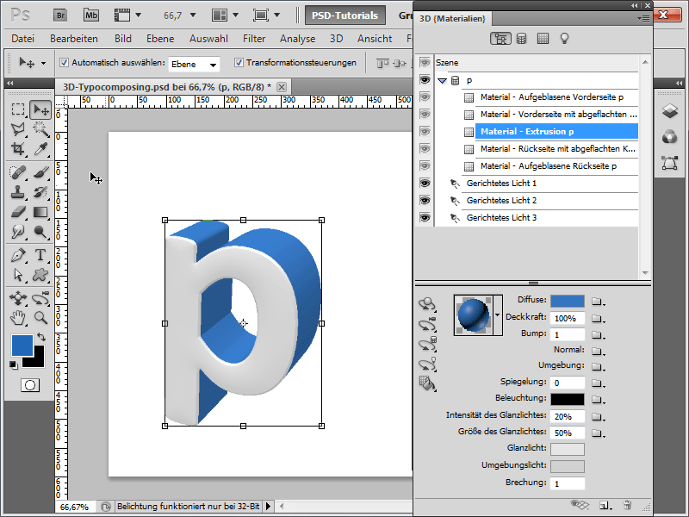Viewport: 689px width, 517px height.
Task: Open the Filter menu
Action: [254, 39]
